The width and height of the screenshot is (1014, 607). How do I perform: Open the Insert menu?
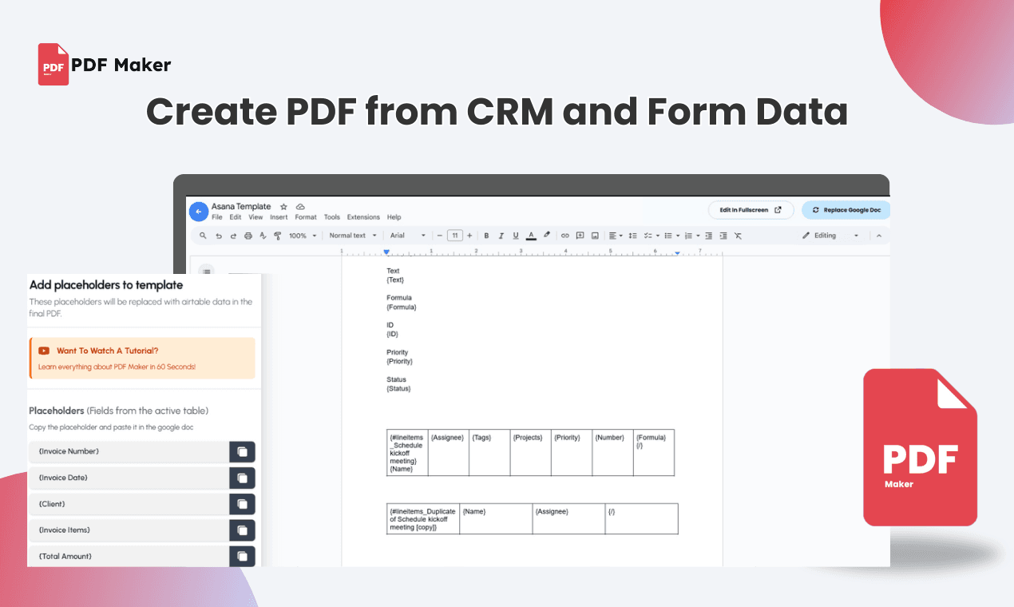pyautogui.click(x=279, y=217)
